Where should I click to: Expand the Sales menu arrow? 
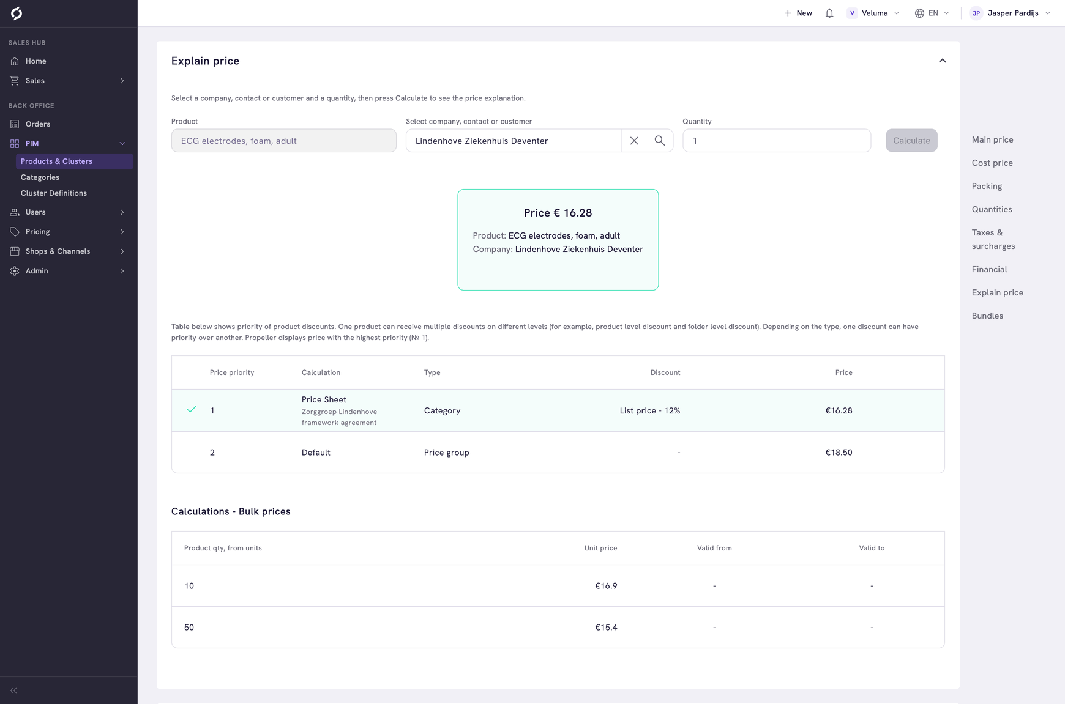[122, 81]
